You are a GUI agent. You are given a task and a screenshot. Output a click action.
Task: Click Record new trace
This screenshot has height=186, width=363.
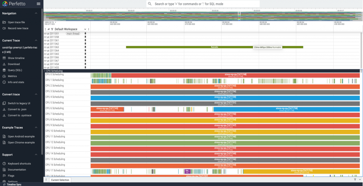coord(18,28)
